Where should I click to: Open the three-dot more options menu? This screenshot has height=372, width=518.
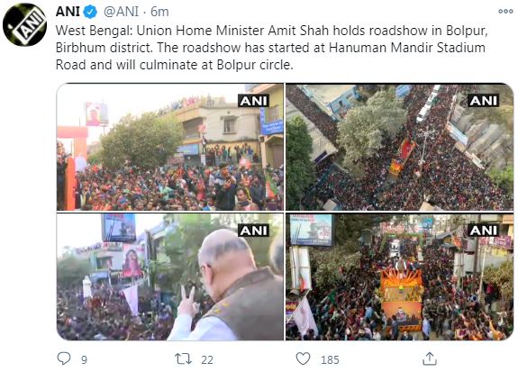click(505, 11)
